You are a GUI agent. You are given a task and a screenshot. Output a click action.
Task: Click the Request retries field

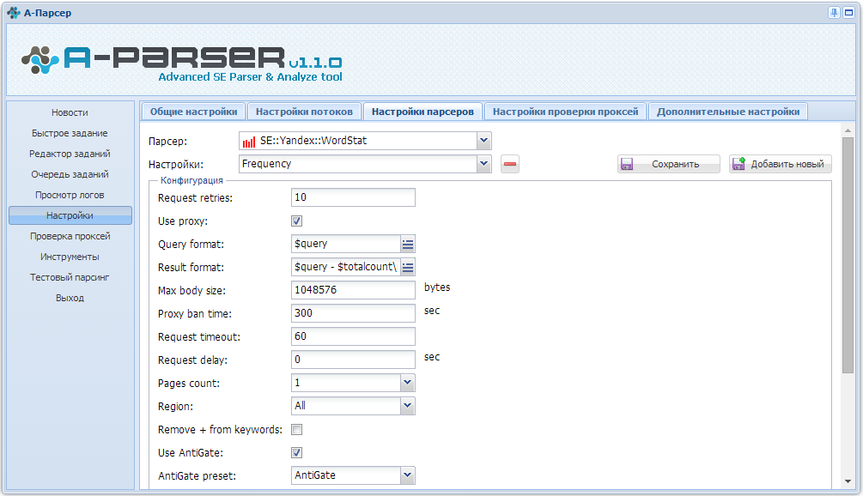pos(353,197)
